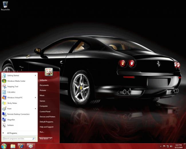This screenshot has height=149, width=186.
Task: Expand the Paint jump list arrow
Action: (35, 109)
